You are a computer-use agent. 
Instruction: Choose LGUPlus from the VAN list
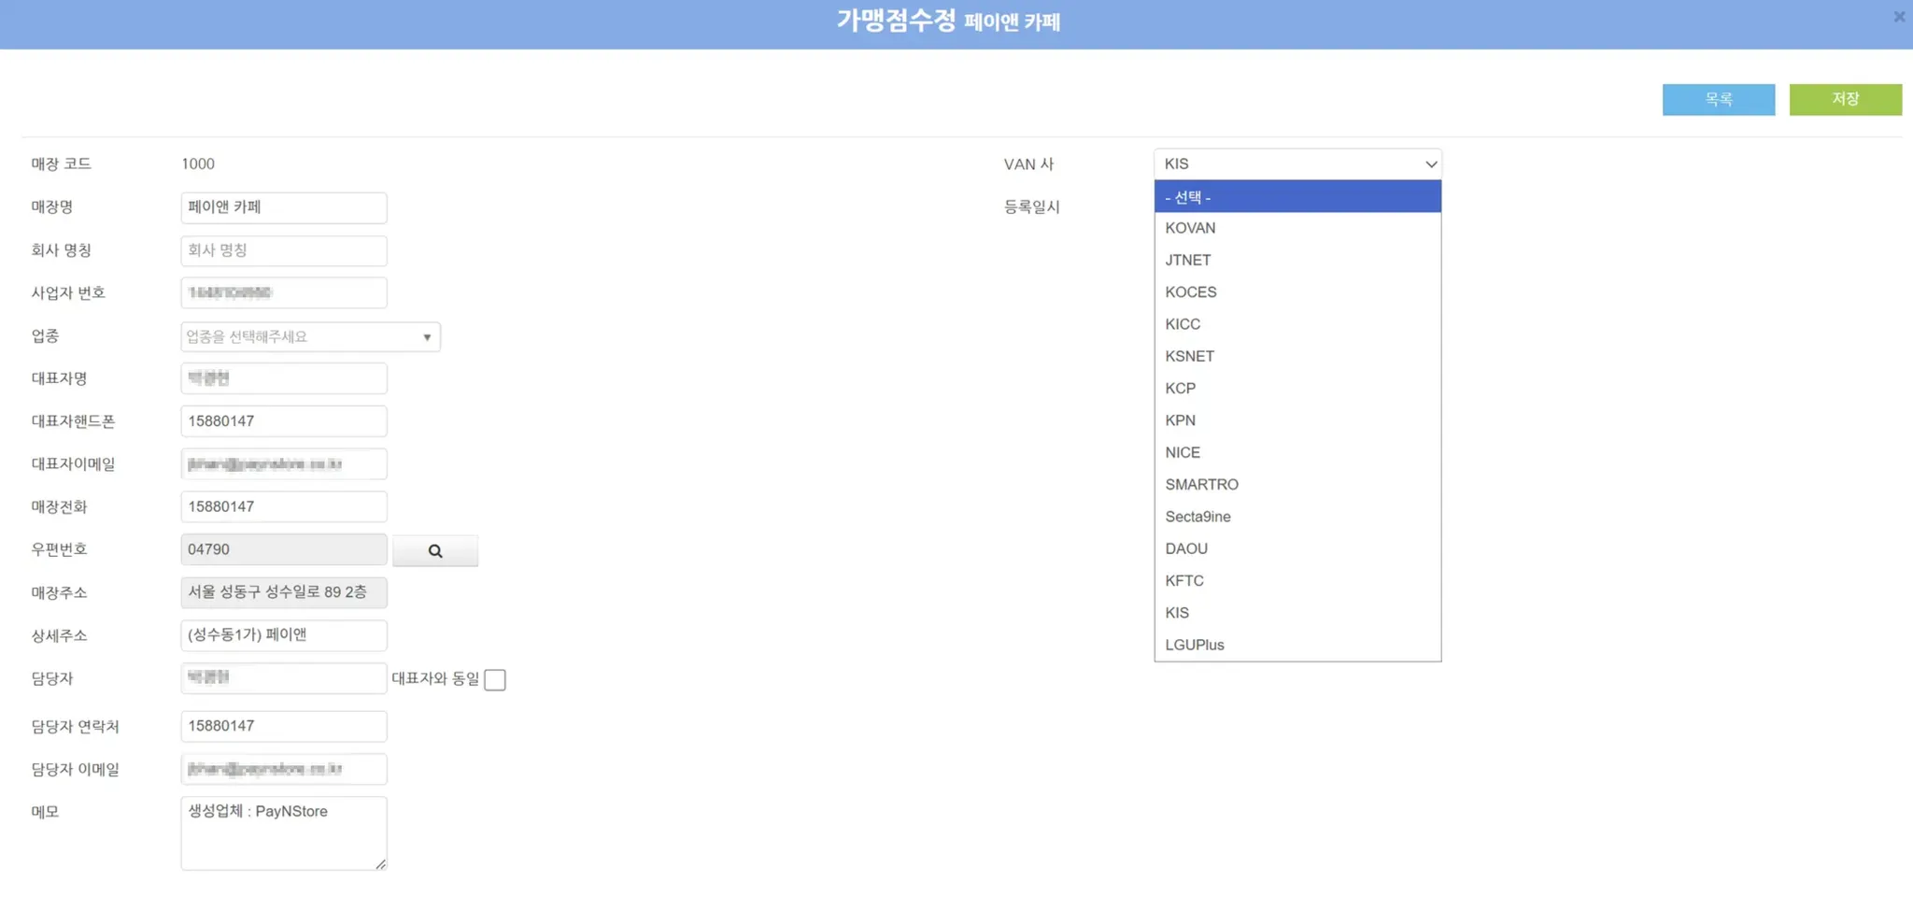[x=1297, y=645]
